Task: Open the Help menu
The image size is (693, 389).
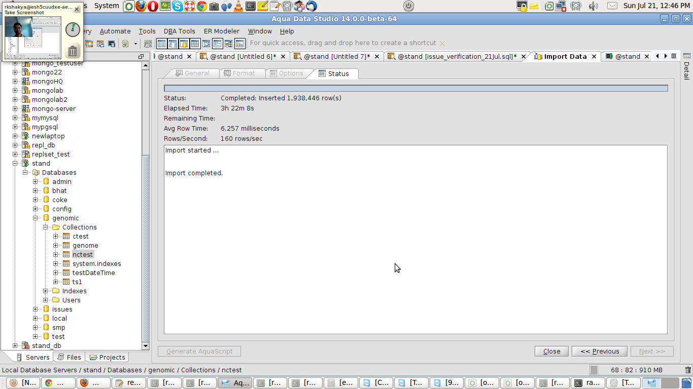Action: (287, 31)
